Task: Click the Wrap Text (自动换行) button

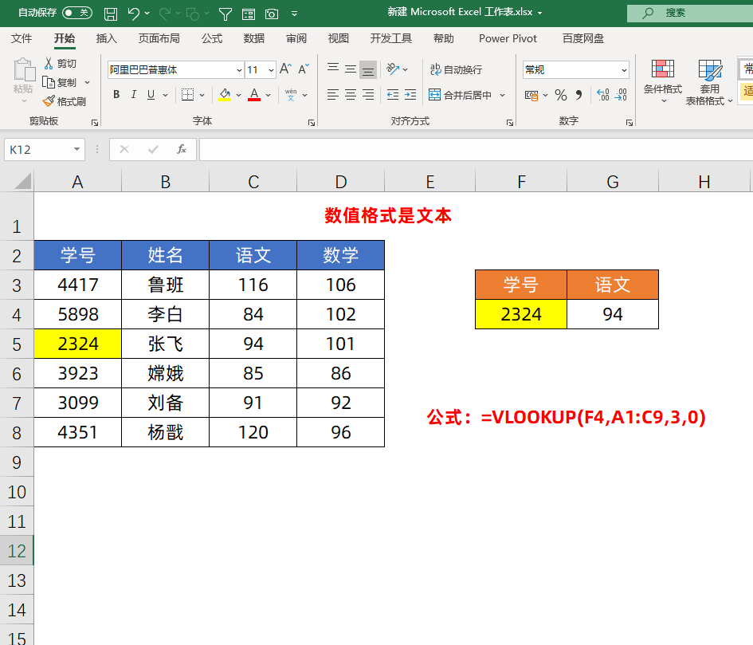Action: point(456,69)
